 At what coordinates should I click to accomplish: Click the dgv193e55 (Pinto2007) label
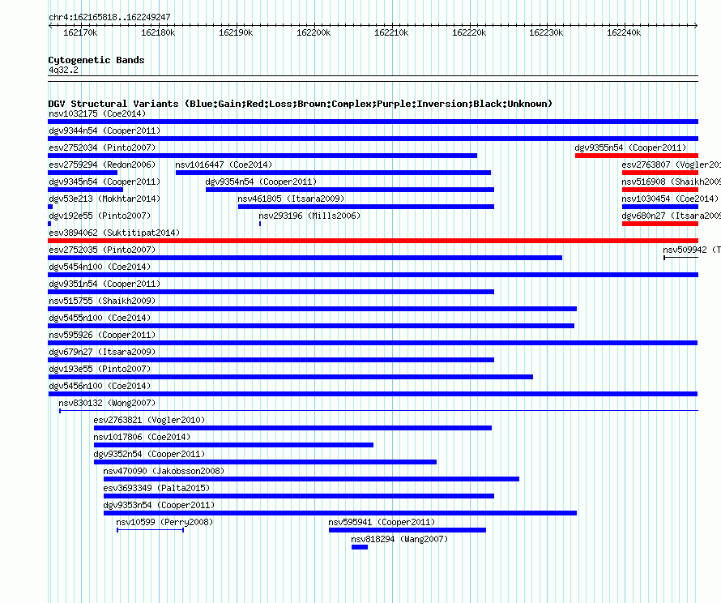[100, 369]
